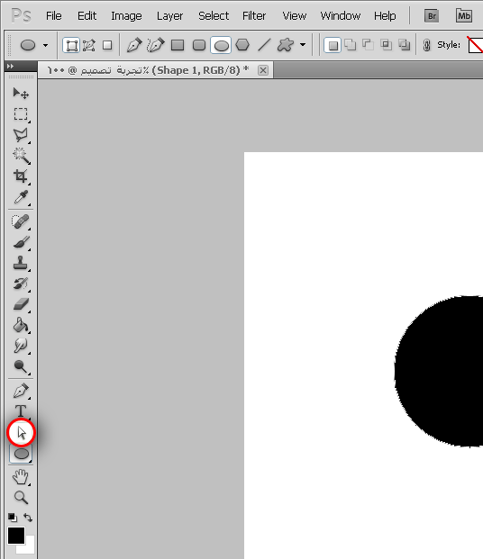Select the Paint Bucket tool

[x=21, y=325]
